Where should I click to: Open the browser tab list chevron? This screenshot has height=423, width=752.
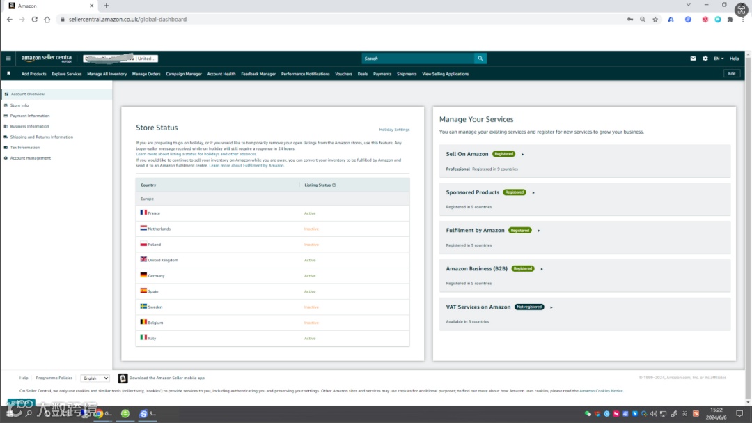click(x=688, y=5)
